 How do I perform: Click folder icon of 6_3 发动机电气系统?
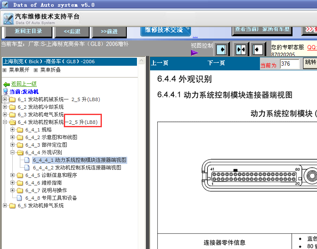tap(13, 115)
